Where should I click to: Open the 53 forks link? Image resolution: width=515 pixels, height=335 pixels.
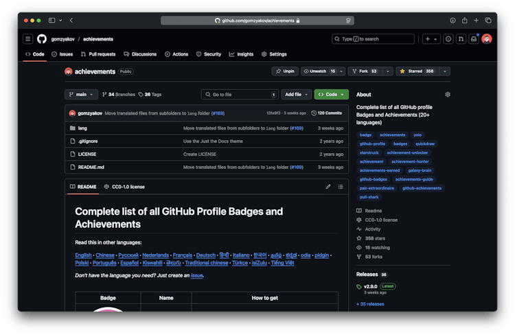point(369,257)
